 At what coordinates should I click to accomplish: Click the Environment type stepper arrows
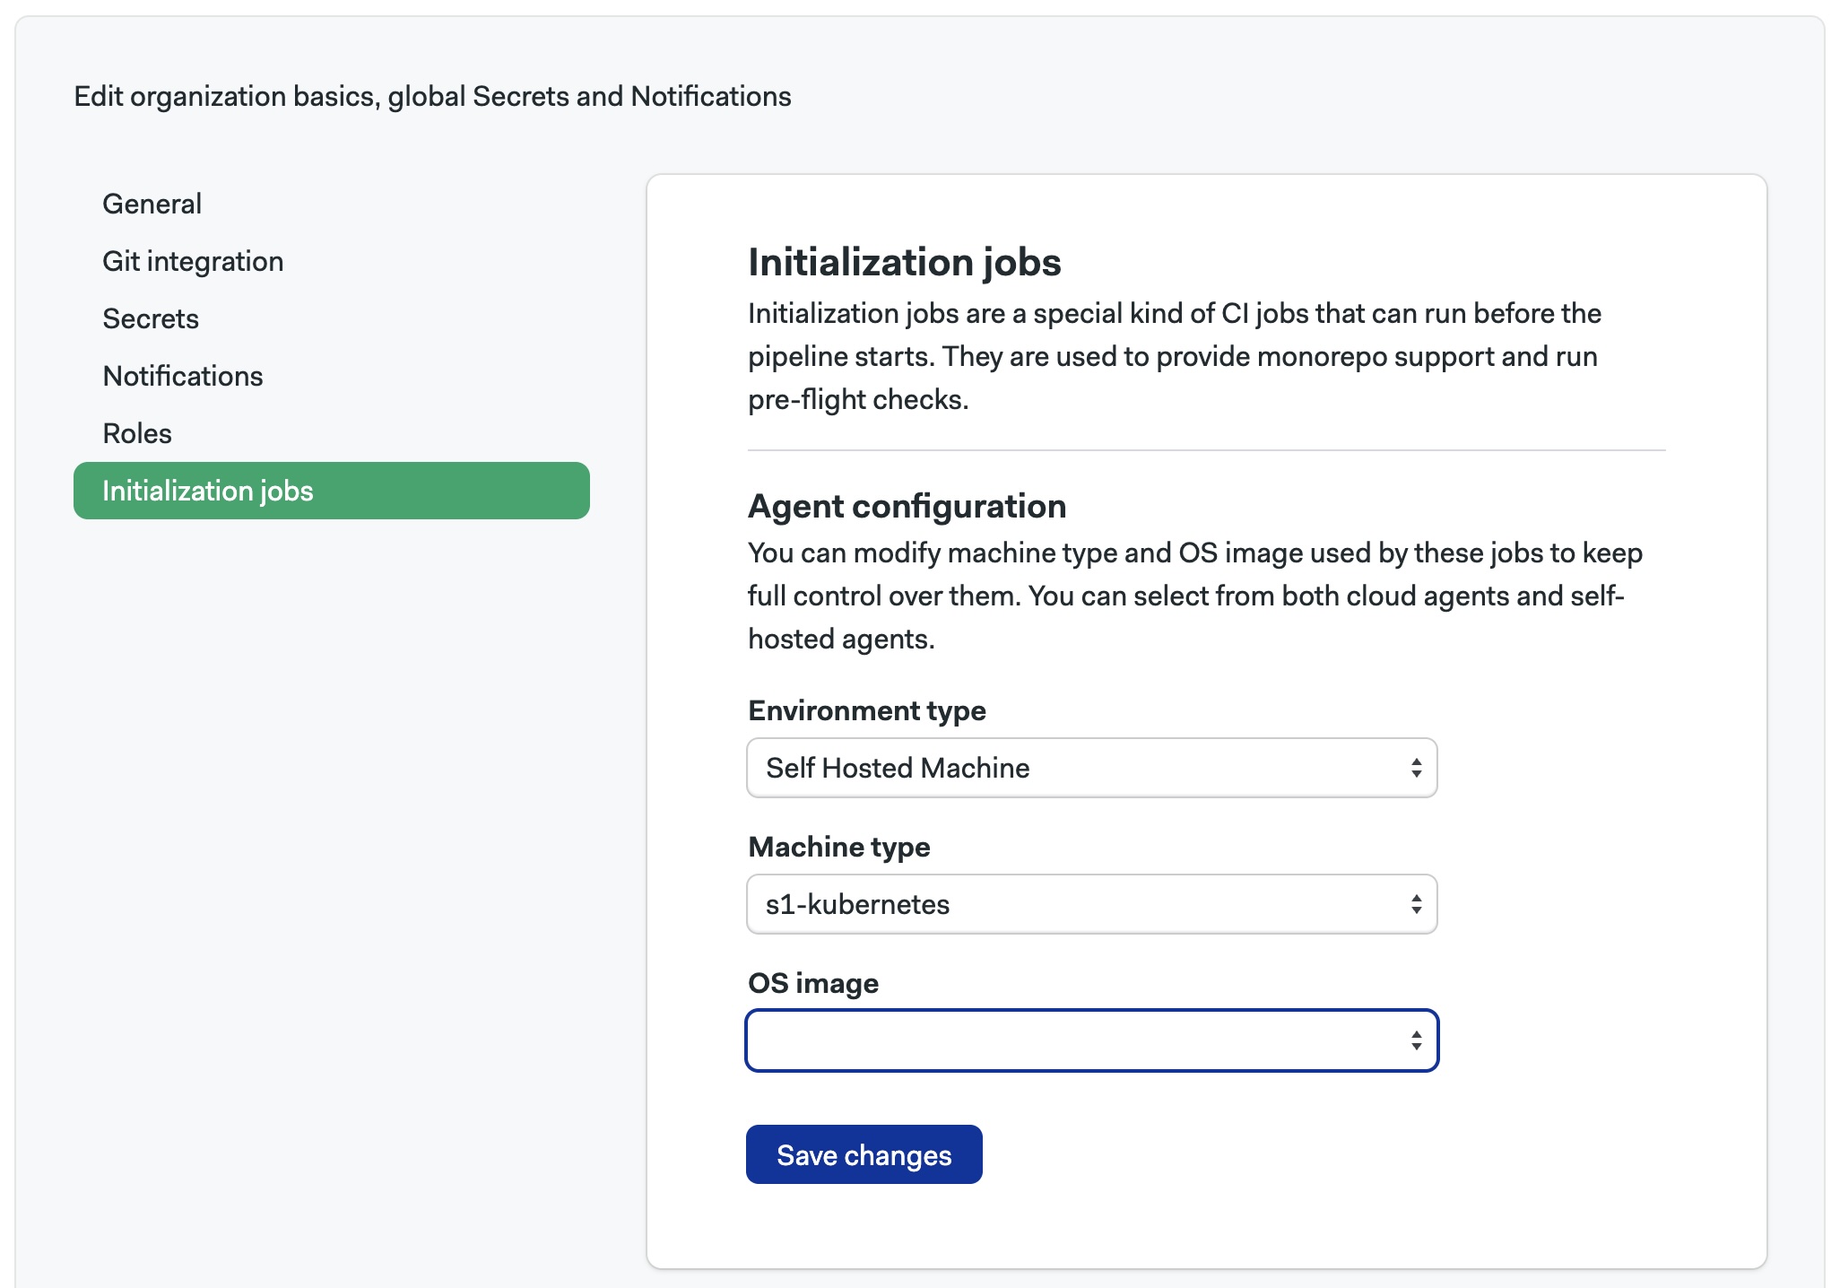click(x=1415, y=768)
